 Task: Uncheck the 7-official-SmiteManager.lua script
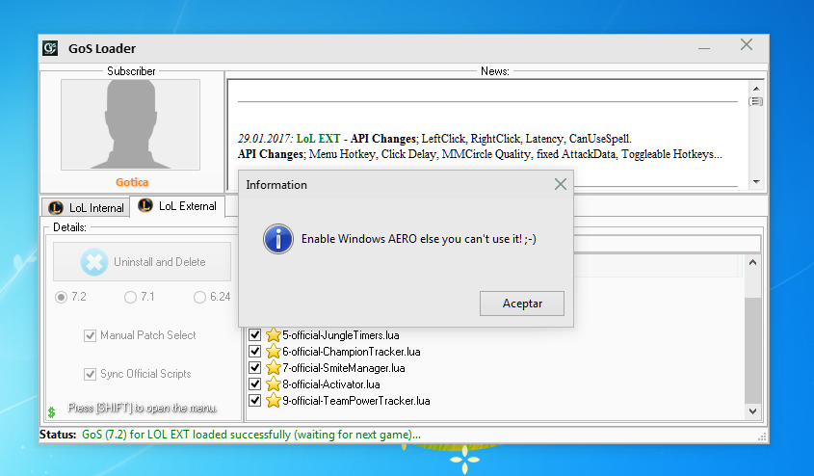pos(254,367)
